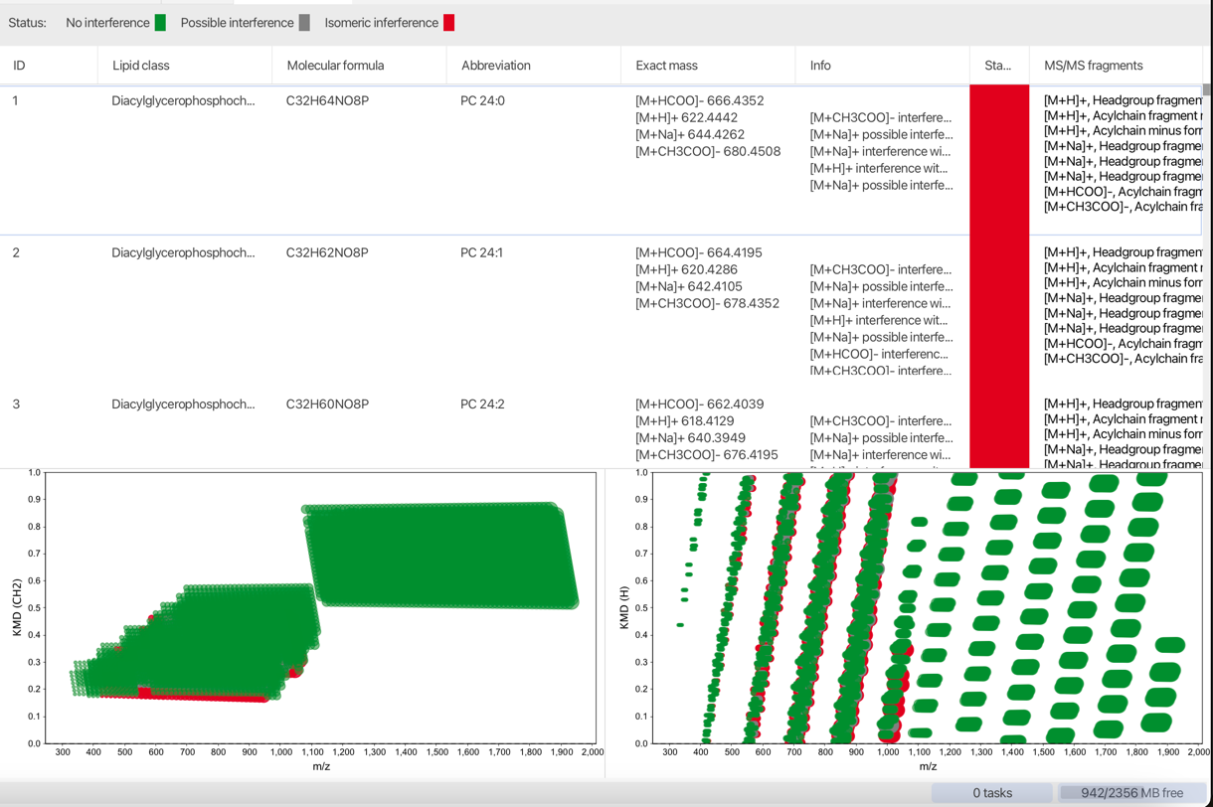Click inside the KMD (H) scatter plot
This screenshot has height=807, width=1213.
pyautogui.click(x=928, y=607)
